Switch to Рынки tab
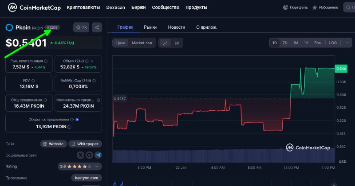The width and height of the screenshot is (355, 186). (x=150, y=27)
